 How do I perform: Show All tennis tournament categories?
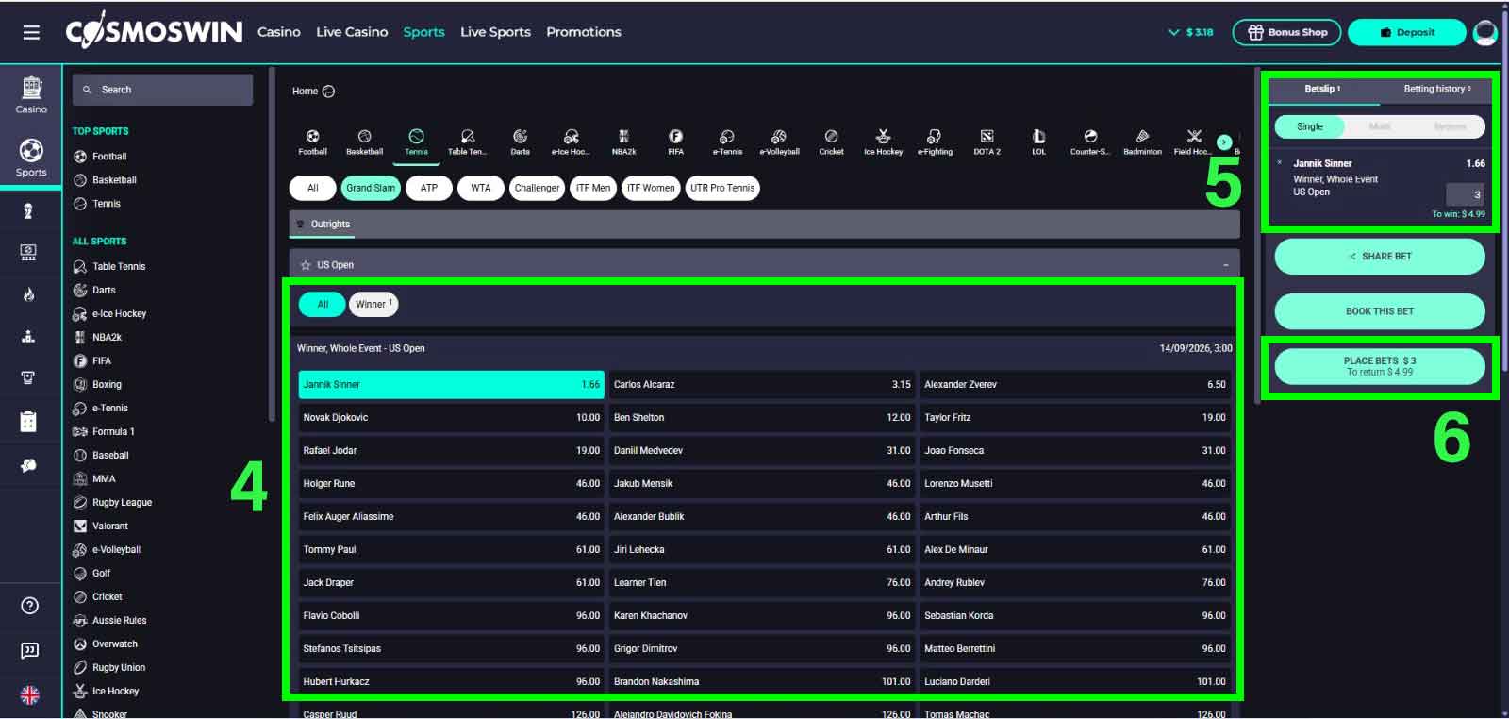313,188
